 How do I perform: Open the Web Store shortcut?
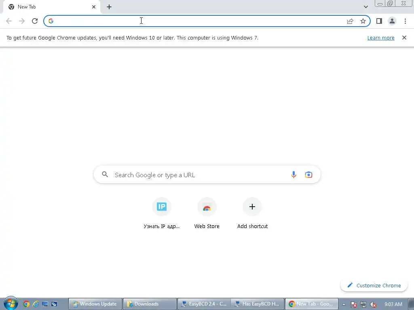(207, 213)
